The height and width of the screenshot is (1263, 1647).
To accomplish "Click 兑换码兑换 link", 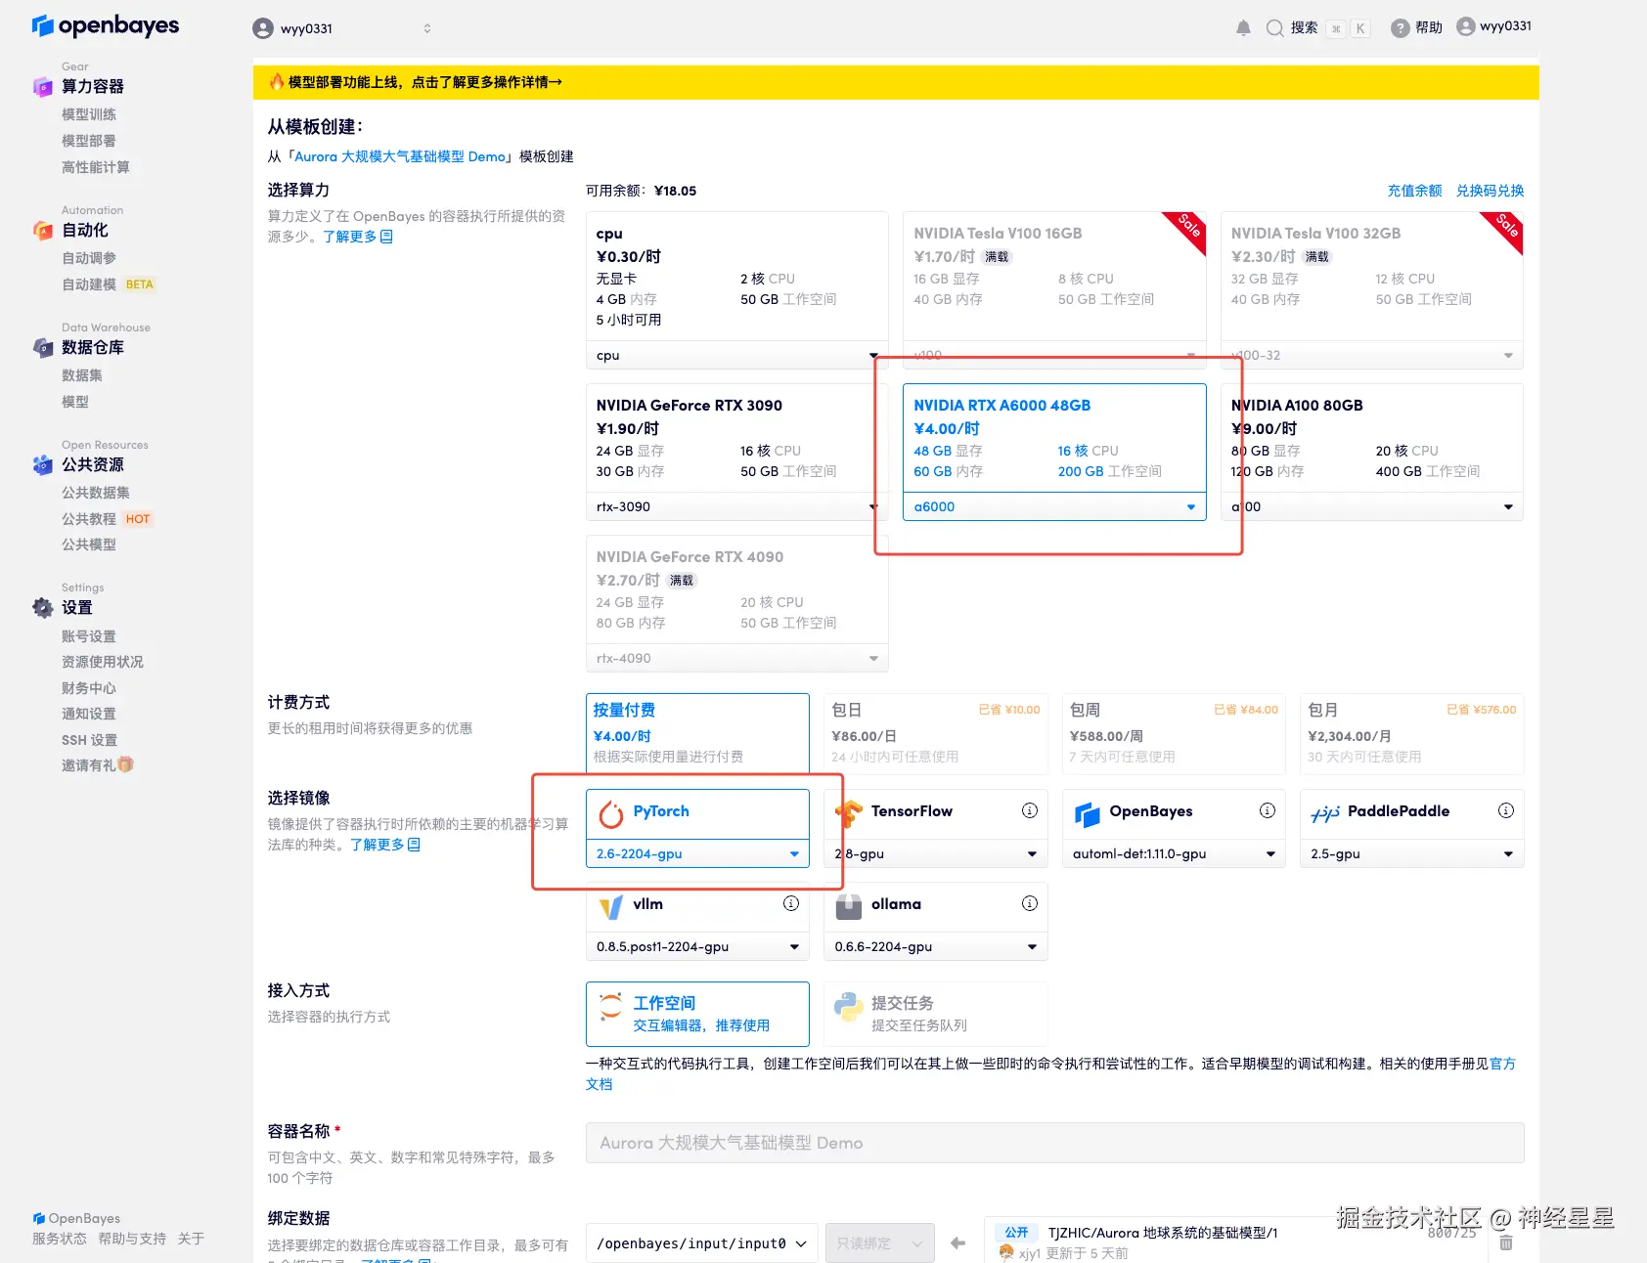I will [x=1490, y=191].
